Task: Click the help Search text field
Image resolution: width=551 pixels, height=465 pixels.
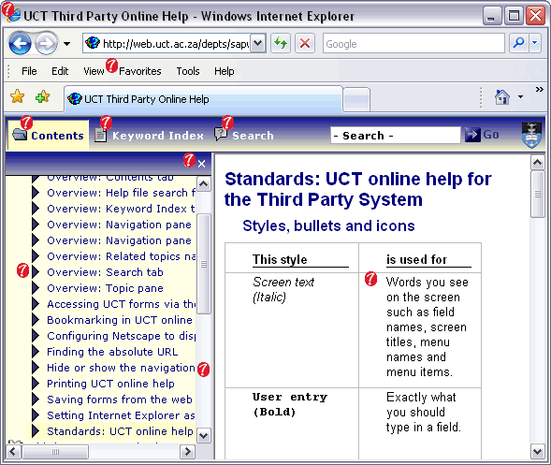Action: pyautogui.click(x=396, y=136)
